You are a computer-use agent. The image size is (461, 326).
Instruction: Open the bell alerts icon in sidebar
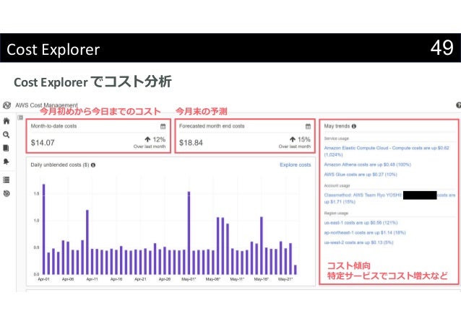7,162
